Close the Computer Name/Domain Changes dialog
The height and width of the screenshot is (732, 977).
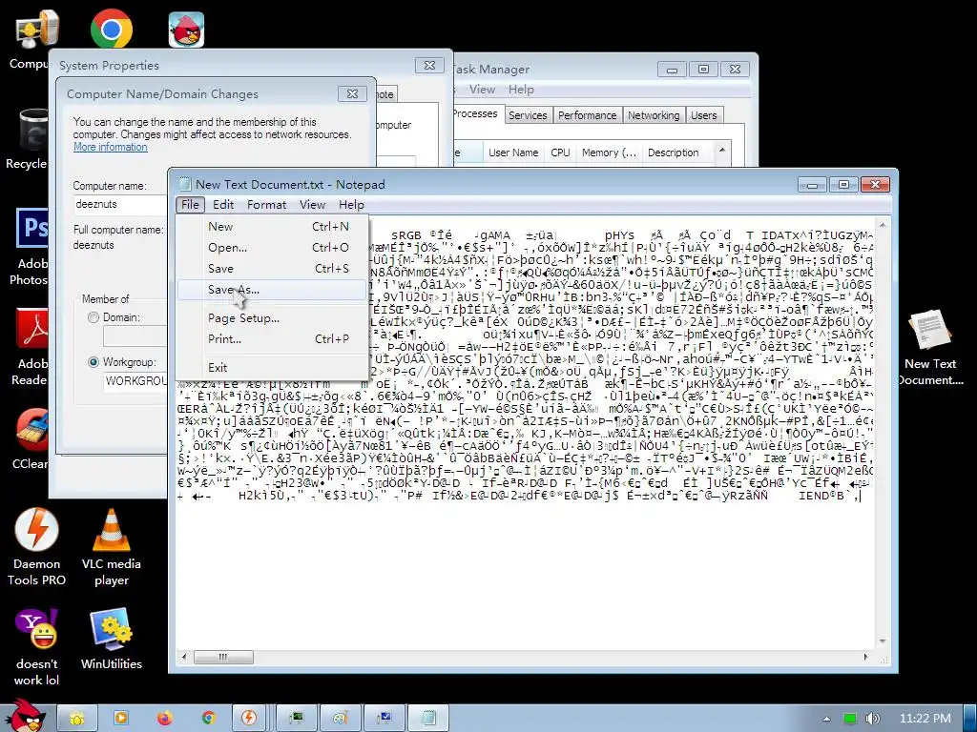coord(352,94)
